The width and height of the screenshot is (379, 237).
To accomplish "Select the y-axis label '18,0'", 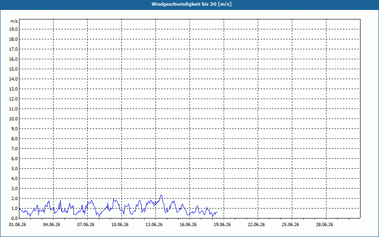I will click(x=14, y=39).
